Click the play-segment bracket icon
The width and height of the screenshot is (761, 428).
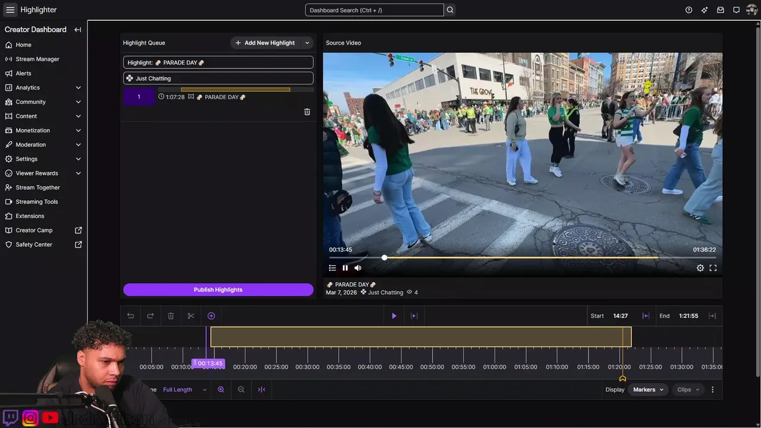click(414, 316)
